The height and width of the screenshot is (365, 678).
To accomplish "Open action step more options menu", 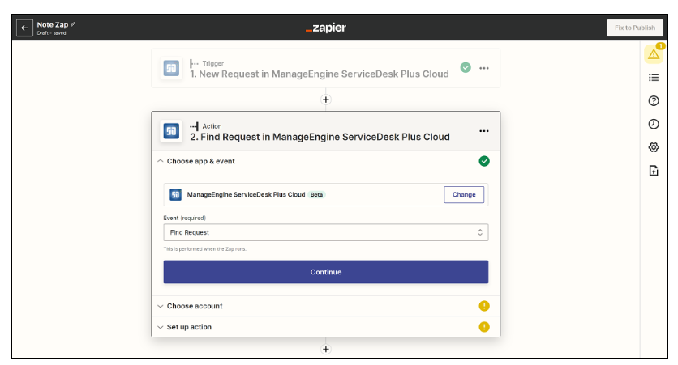I will coord(484,131).
